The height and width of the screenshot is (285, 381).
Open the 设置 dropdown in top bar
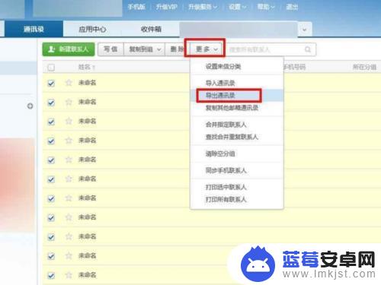(x=237, y=7)
